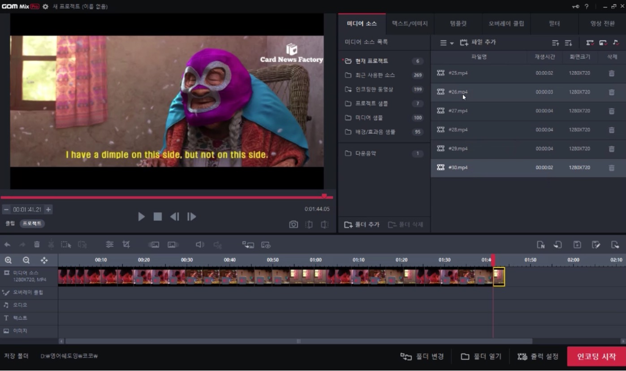Screen dimensions: 626x371
Task: Click the sort descending list icon
Action: 568,43
